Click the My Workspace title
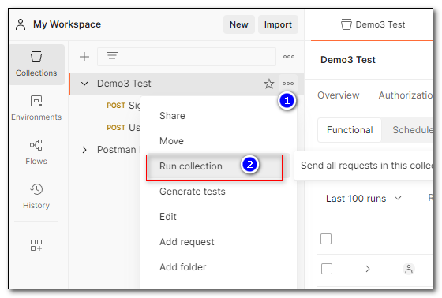This screenshot has width=442, height=298. click(x=67, y=24)
